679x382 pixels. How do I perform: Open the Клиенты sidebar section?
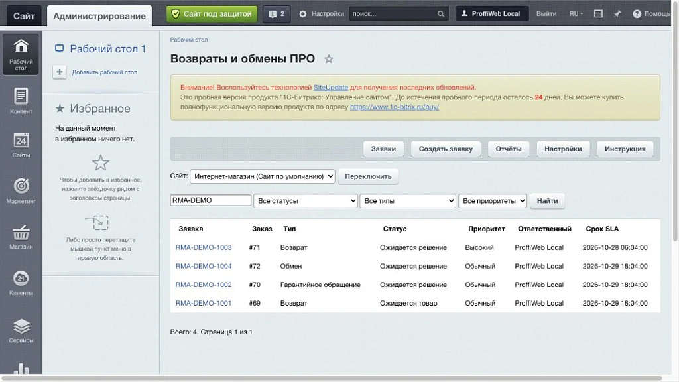(21, 283)
